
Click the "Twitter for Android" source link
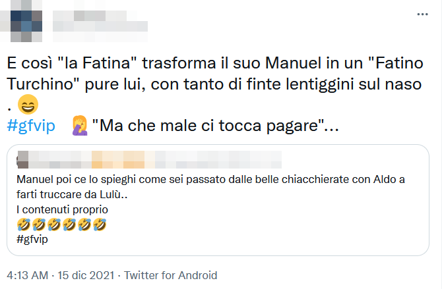click(x=171, y=275)
